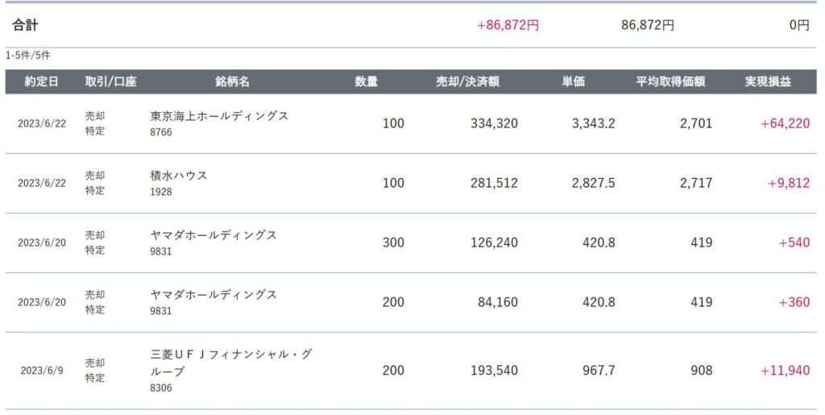Click the 平均取得価額 column header
825x415 pixels.
tap(670, 81)
